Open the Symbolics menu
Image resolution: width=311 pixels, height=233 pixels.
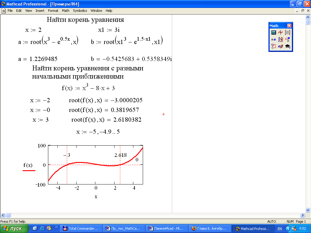[x=80, y=11]
